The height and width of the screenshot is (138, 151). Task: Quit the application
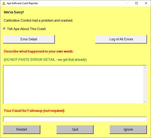(75, 129)
